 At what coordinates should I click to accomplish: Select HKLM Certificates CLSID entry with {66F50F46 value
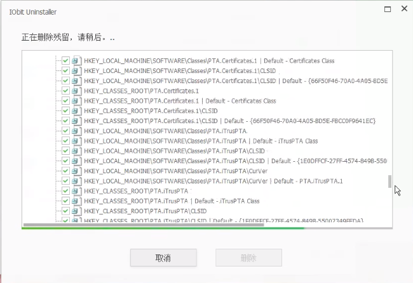coord(235,81)
